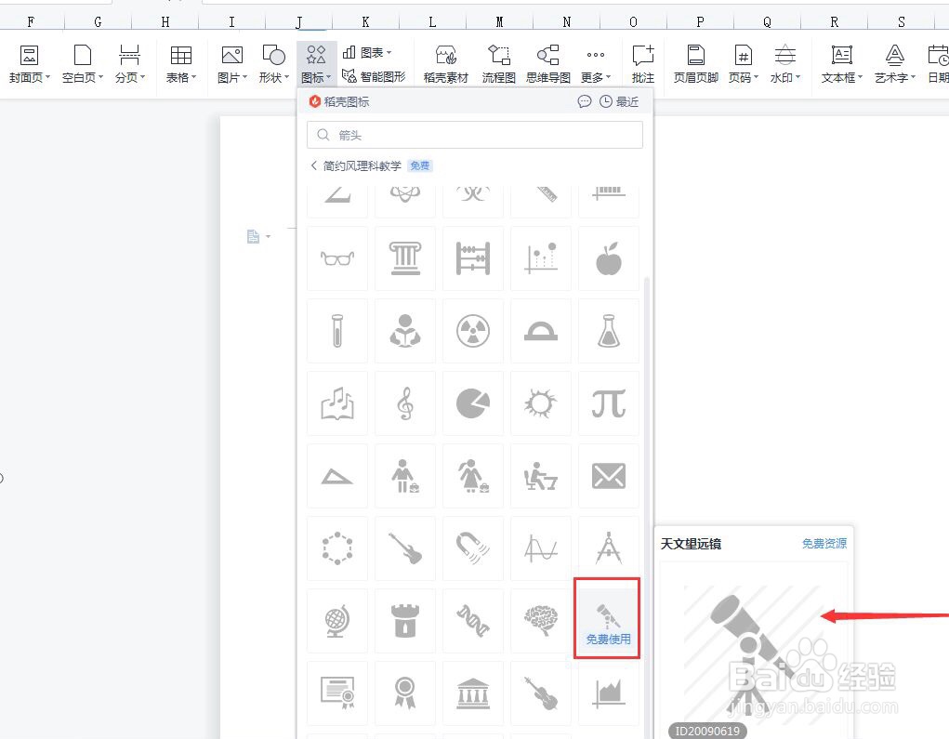This screenshot has height=739, width=949.
Task: Insert the person reading book icon
Action: (405, 331)
